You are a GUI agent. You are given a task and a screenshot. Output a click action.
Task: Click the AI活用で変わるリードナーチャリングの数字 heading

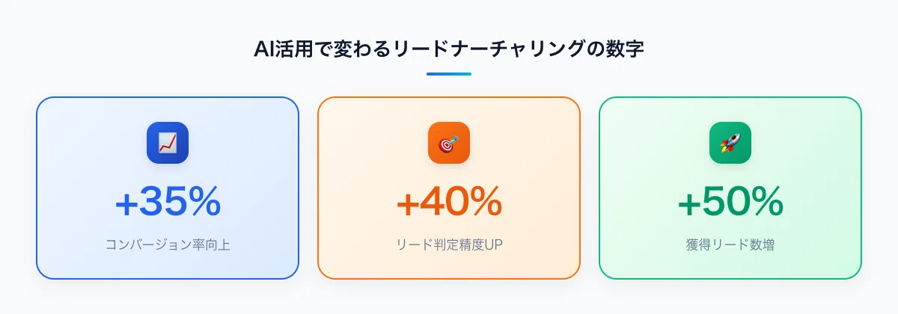pos(449,49)
